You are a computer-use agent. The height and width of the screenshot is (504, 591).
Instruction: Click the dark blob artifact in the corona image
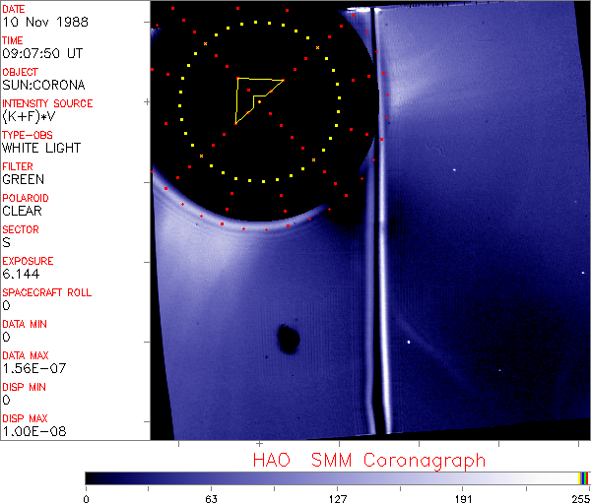[289, 339]
